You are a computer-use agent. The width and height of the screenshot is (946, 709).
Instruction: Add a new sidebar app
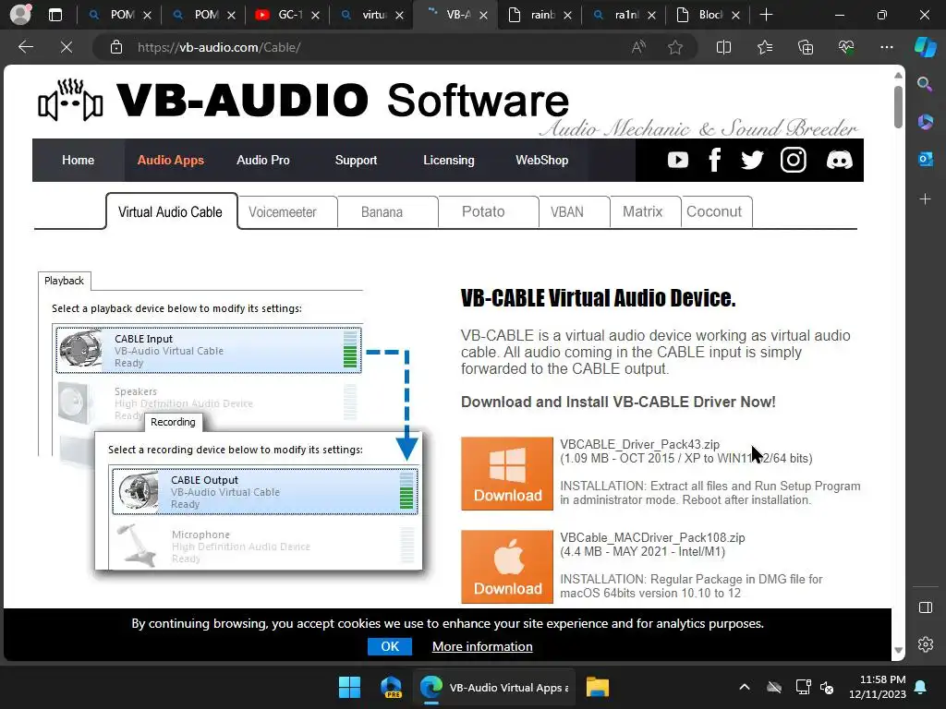coord(925,198)
